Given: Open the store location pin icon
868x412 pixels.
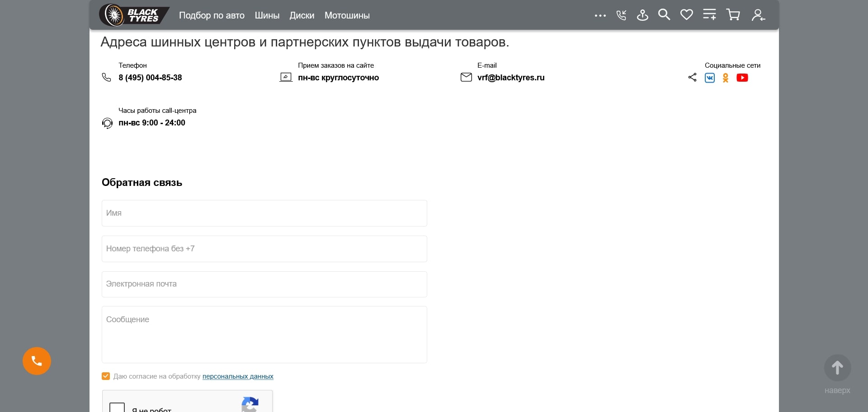Looking at the screenshot, I should 642,15.
